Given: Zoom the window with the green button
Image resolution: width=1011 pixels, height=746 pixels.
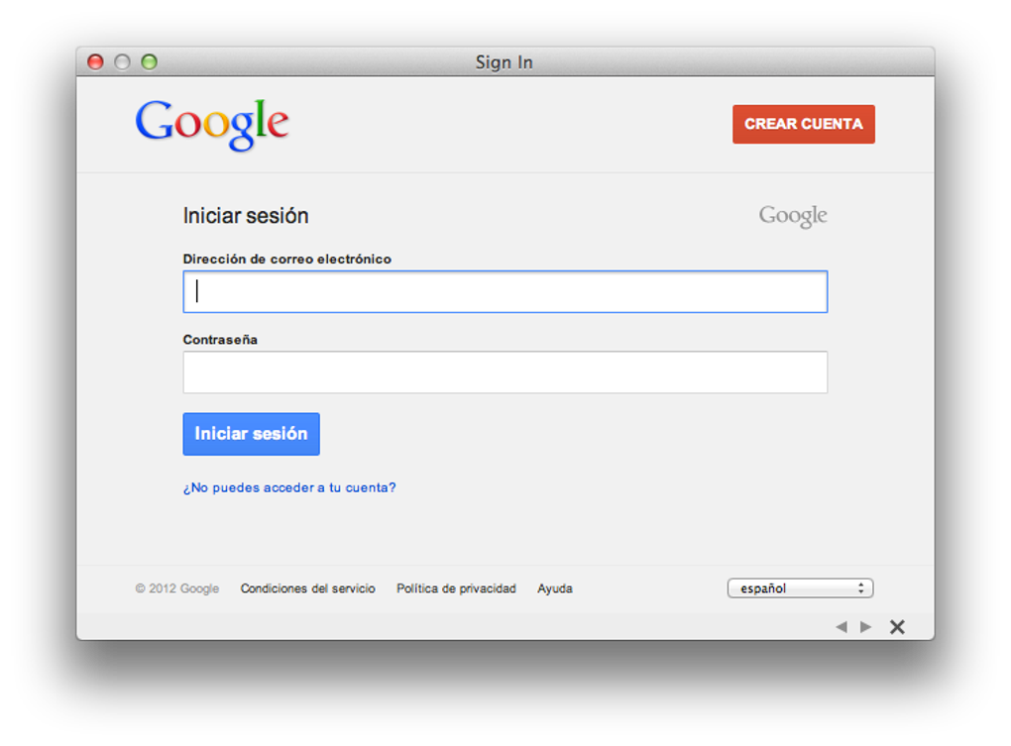Looking at the screenshot, I should pyautogui.click(x=149, y=62).
